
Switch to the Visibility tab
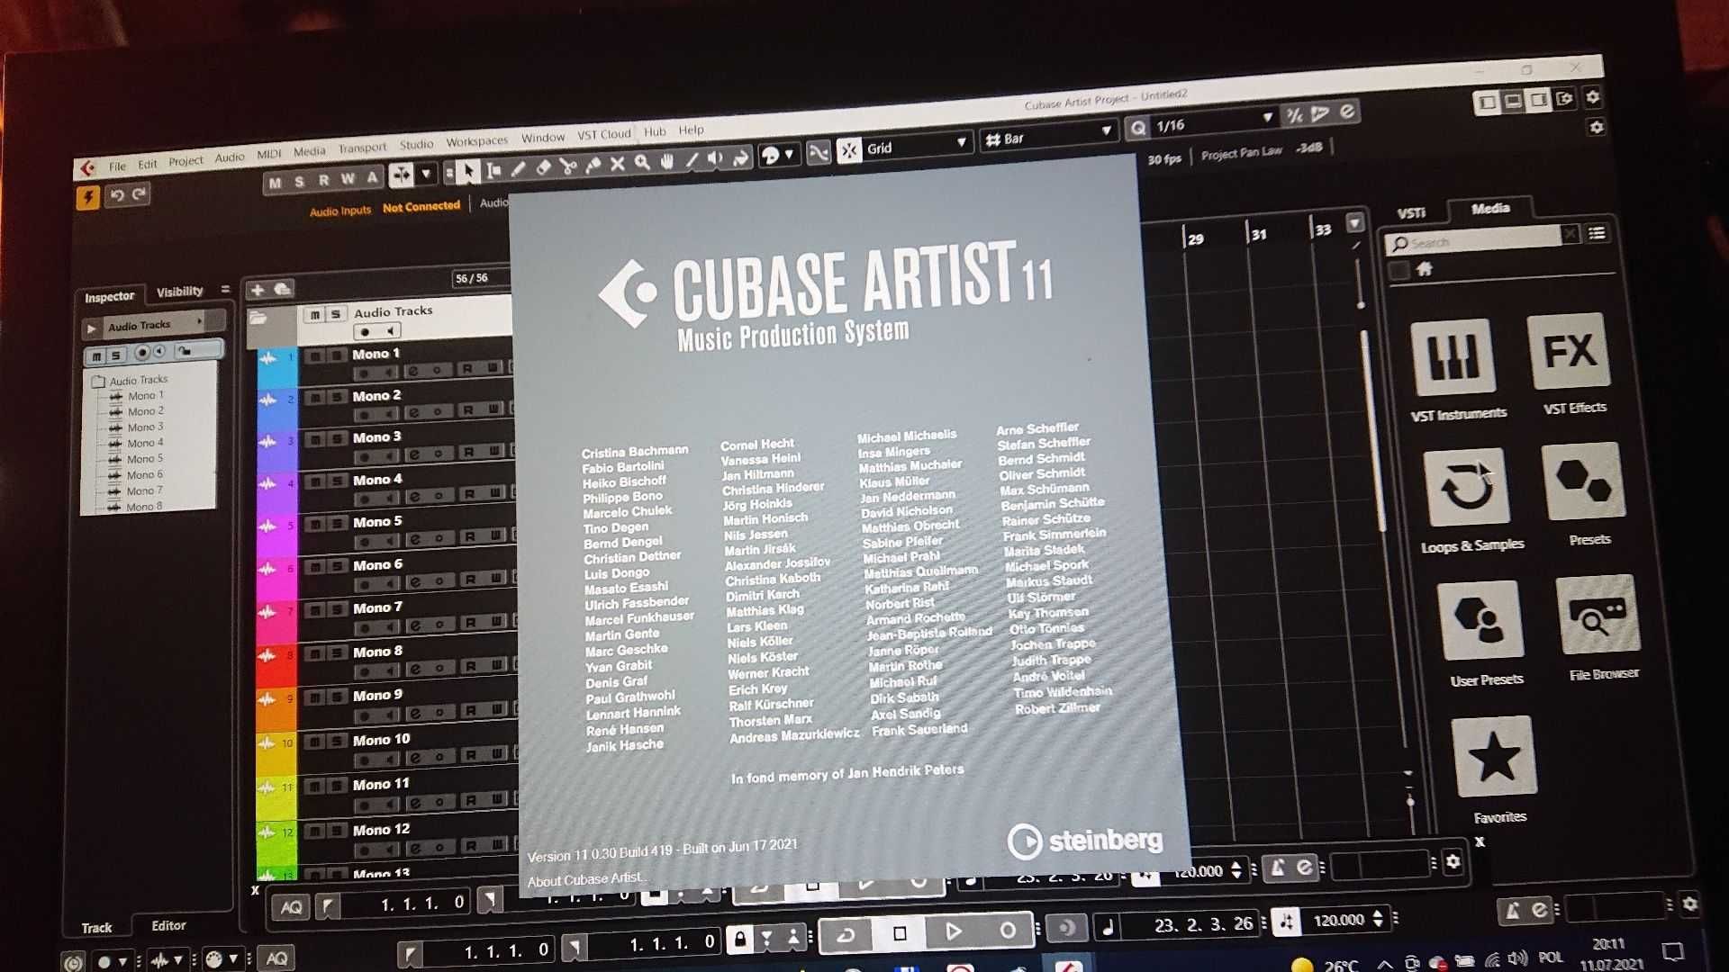click(179, 292)
